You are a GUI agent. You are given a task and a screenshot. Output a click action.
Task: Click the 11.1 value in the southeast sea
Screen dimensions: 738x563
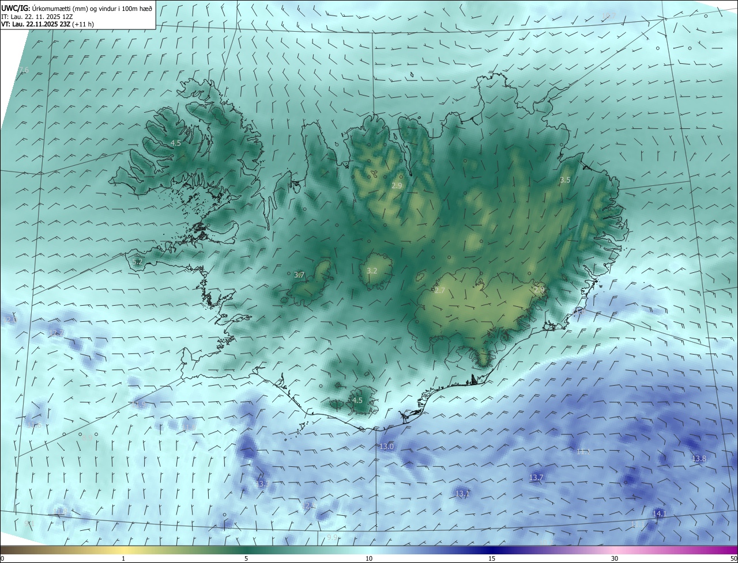583,452
